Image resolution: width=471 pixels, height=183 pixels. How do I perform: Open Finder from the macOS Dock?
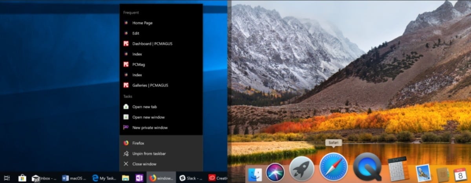(255, 174)
